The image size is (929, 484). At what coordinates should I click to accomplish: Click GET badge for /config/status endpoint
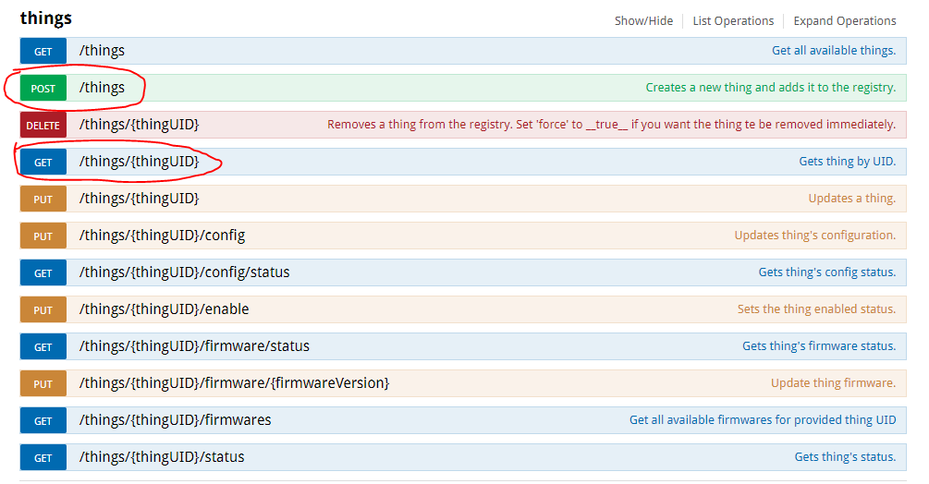click(43, 273)
